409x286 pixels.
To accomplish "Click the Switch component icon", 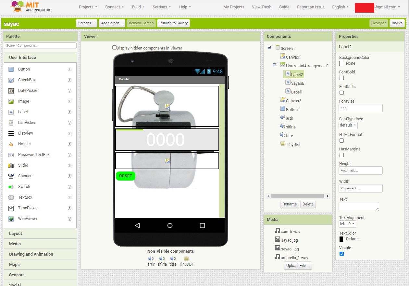I will pyautogui.click(x=11, y=187).
